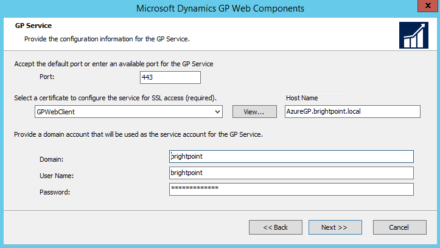Click into the User Name field
440x248 pixels.
(292, 173)
